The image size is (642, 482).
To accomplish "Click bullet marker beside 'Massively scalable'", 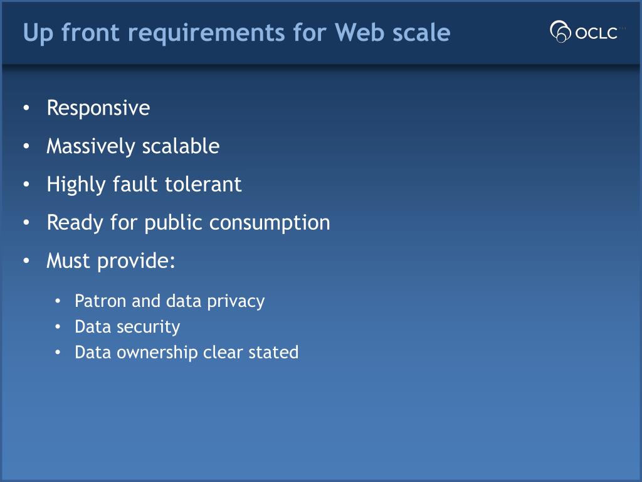I will click(26, 146).
